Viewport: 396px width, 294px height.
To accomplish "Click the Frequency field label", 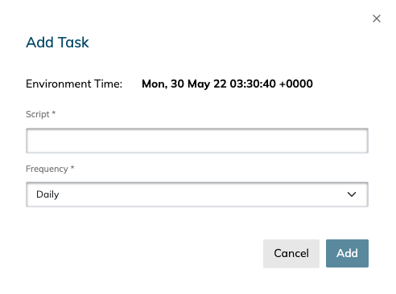I will click(x=47, y=169).
